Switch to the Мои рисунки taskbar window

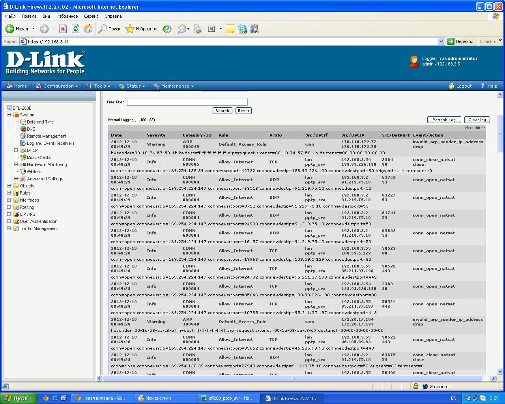click(165, 398)
